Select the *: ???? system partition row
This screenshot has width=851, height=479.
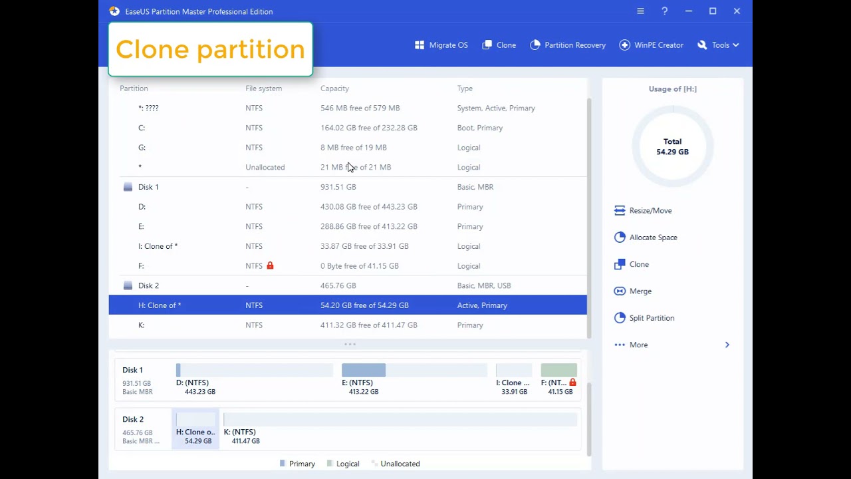[x=348, y=108]
